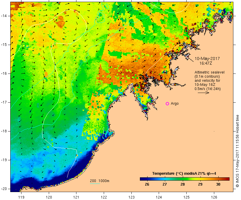
Task: Click the latitude label -16
Action: [x=4, y=74]
